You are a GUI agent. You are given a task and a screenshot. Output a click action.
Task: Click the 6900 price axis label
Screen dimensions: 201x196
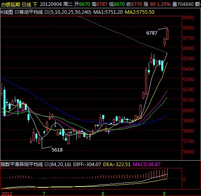coord(188,18)
